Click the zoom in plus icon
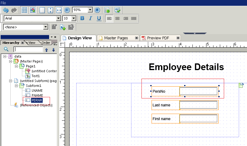247x146 pixels. tap(97, 10)
